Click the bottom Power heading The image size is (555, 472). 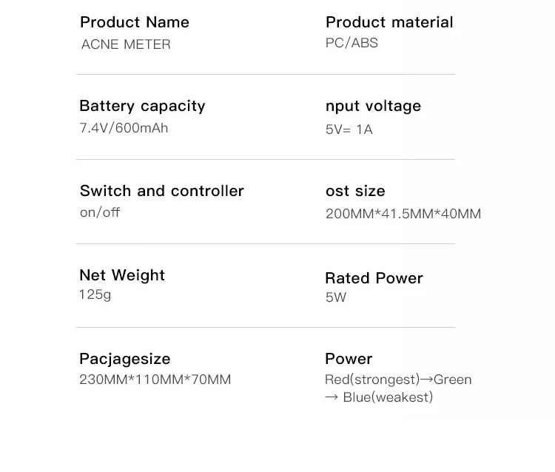[349, 359]
